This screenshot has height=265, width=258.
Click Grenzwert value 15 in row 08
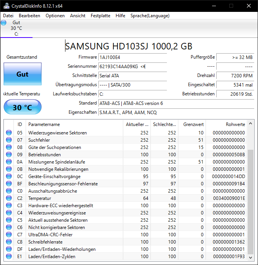[201, 147]
